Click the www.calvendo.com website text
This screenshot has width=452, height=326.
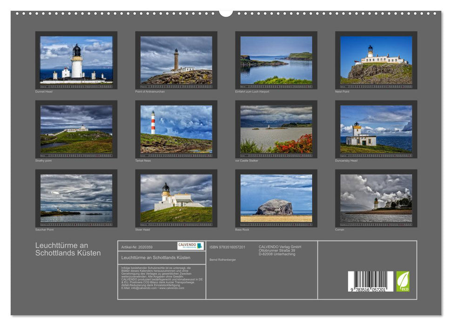click(171, 288)
